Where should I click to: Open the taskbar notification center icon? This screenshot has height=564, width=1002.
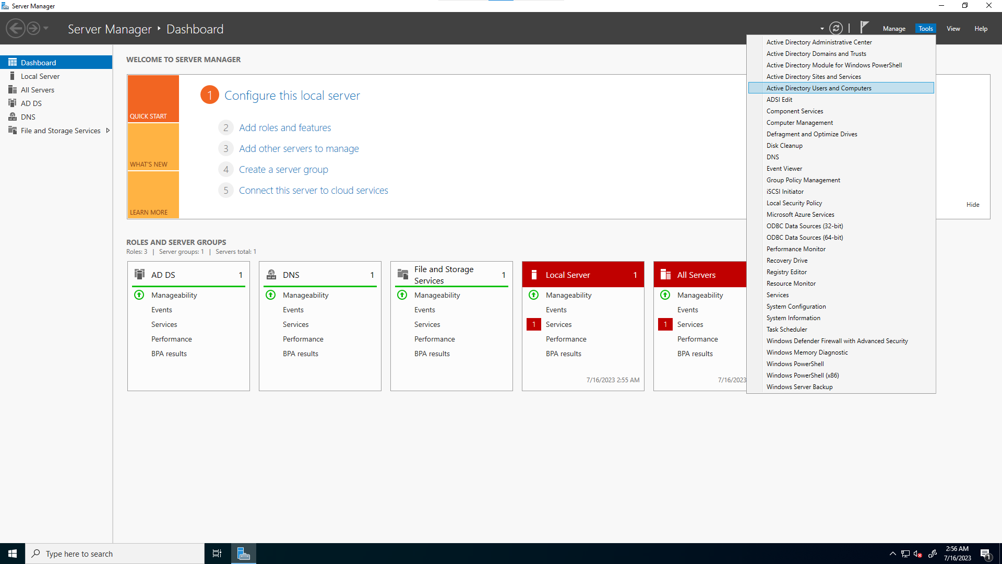(985, 554)
